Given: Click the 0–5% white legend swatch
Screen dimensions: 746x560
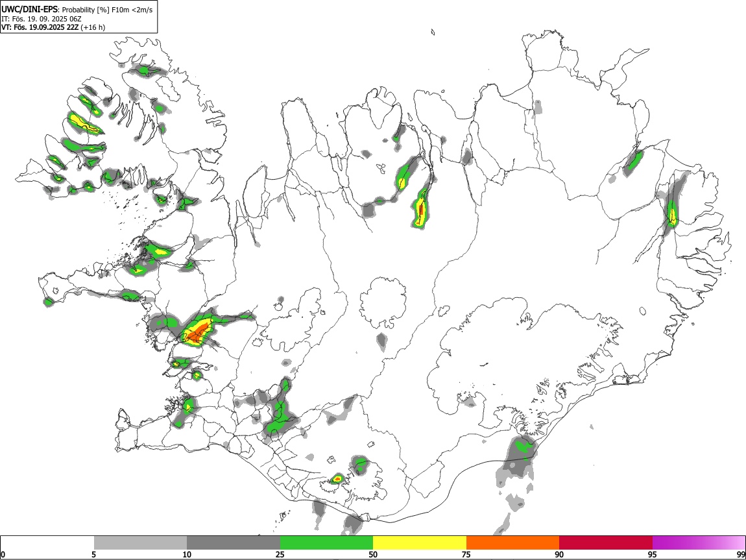Looking at the screenshot, I should (x=47, y=542).
